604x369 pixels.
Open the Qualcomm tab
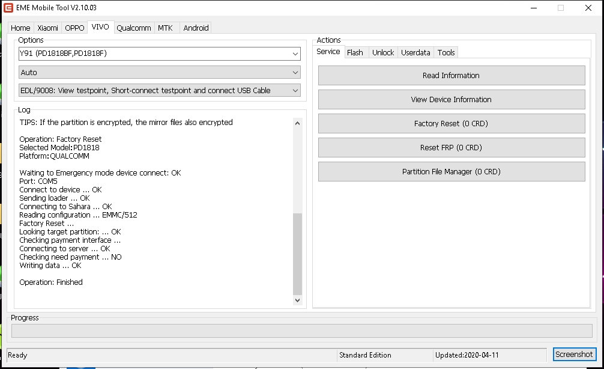pyautogui.click(x=133, y=28)
